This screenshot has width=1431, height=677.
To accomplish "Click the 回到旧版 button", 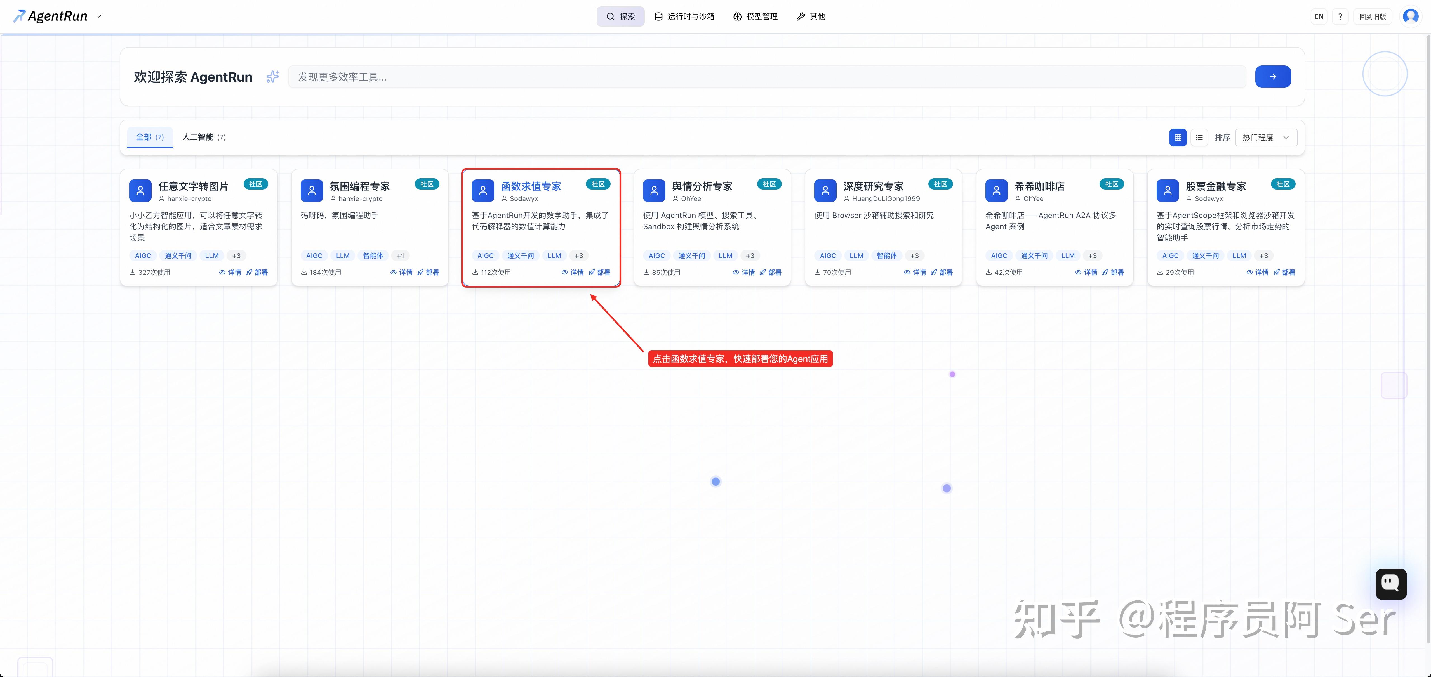I will 1373,17.
